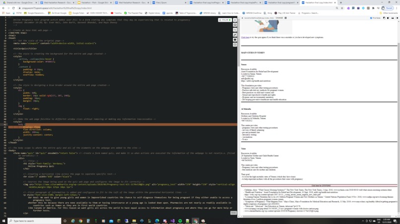Reload the page with refresh icon
This screenshot has height=224, width=400.
13,8
